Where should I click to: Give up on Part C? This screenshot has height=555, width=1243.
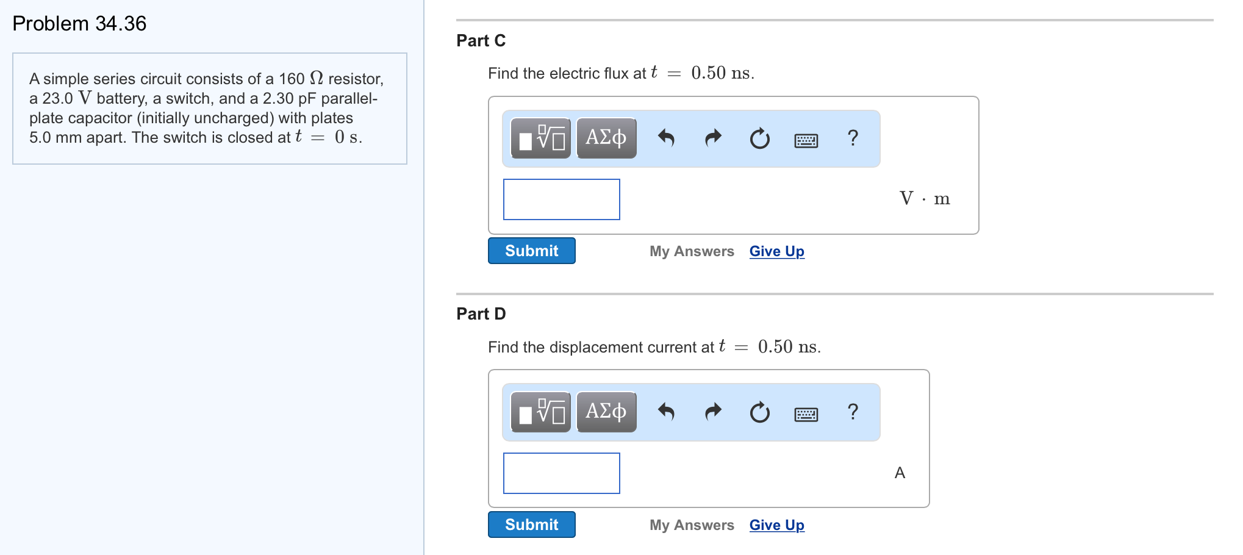coord(776,251)
